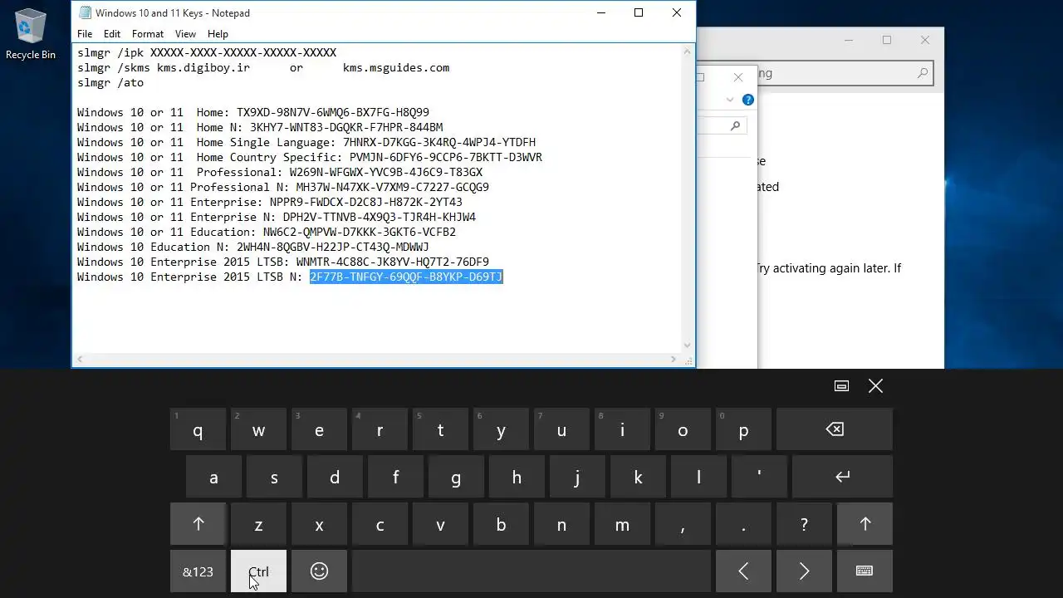Open Notepad Help menu
The height and width of the screenshot is (598, 1063).
[218, 34]
